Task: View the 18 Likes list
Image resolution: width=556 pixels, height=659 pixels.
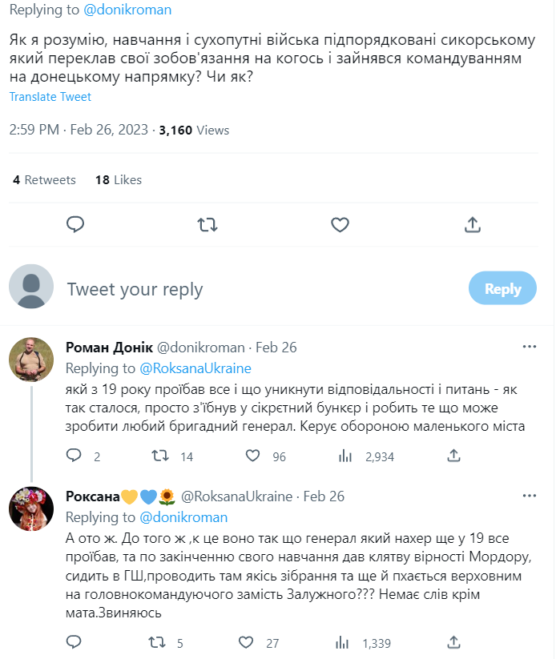Action: click(x=119, y=180)
